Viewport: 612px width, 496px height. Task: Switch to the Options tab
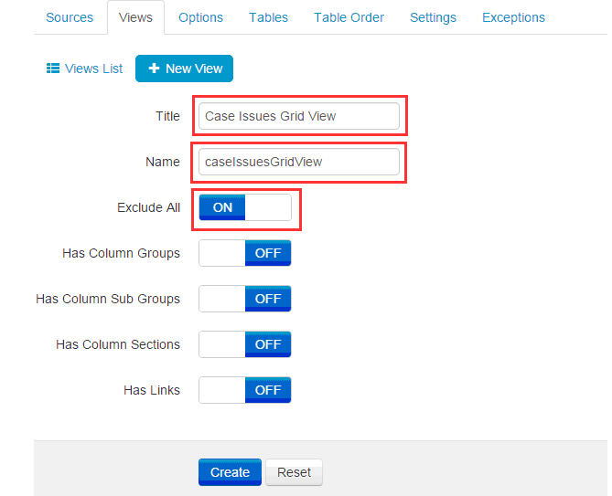click(200, 17)
